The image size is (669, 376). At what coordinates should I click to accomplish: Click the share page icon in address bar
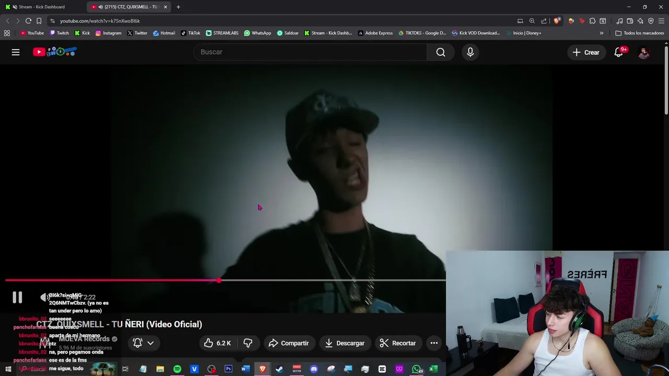544,21
